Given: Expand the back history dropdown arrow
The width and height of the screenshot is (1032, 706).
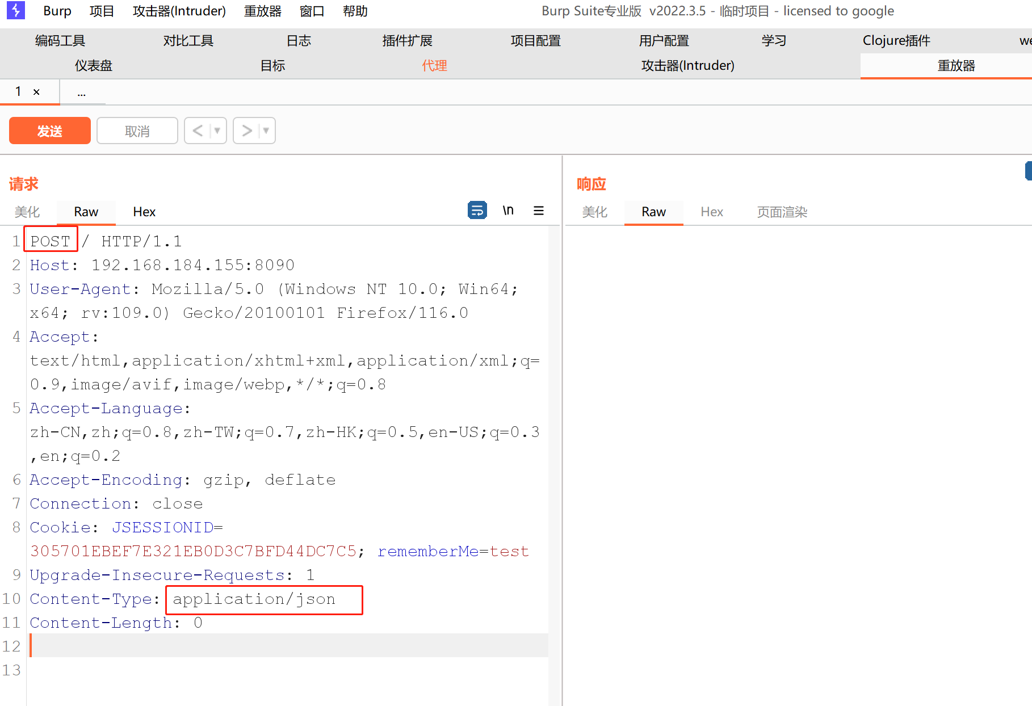Looking at the screenshot, I should pyautogui.click(x=217, y=131).
